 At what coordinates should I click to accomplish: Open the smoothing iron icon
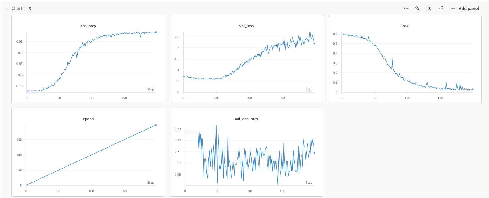[x=441, y=8]
